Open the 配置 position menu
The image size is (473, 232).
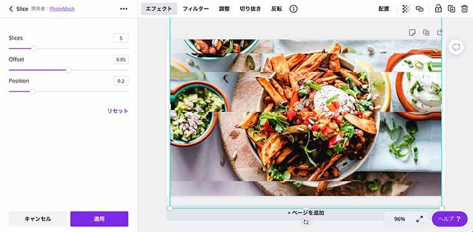(x=384, y=9)
